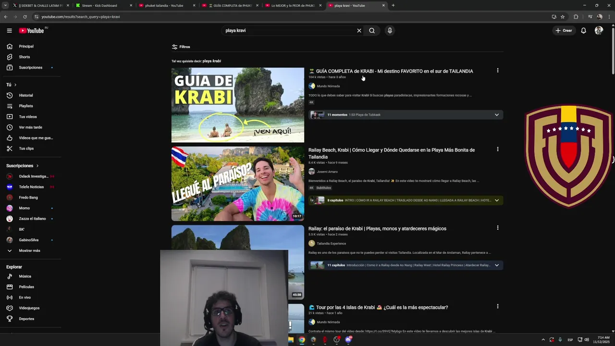Screen dimensions: 615x346
Task: Open YouTube notifications bell
Action: [583, 30]
